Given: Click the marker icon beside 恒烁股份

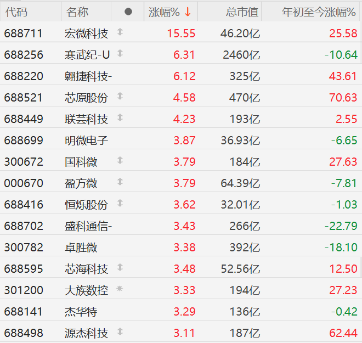Looking at the screenshot, I should coord(120,203).
